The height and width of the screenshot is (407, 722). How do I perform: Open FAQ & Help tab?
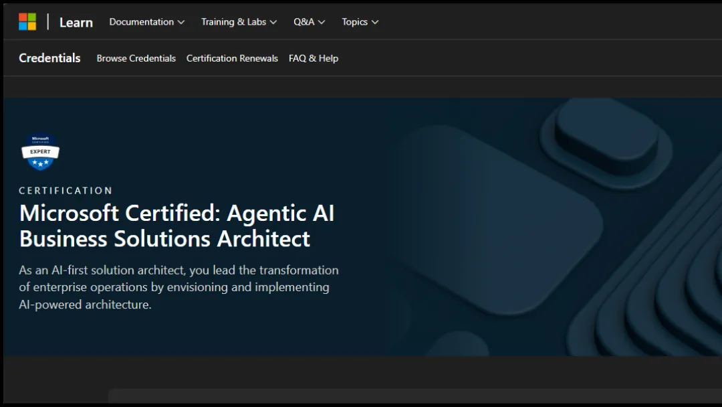click(x=314, y=58)
